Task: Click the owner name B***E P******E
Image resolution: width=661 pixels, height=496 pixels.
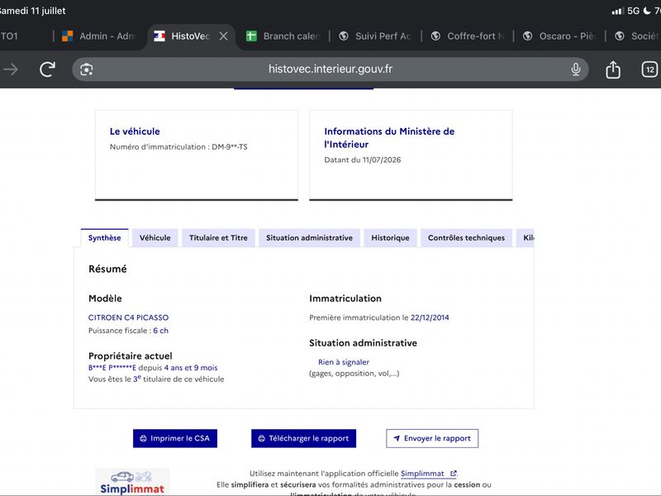Action: (x=112, y=368)
